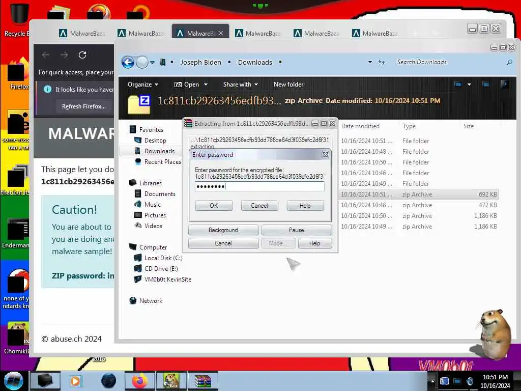
Task: Expand the view options dropdown arrow
Action: 469,85
